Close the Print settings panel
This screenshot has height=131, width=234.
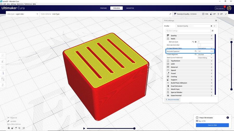click(216, 20)
